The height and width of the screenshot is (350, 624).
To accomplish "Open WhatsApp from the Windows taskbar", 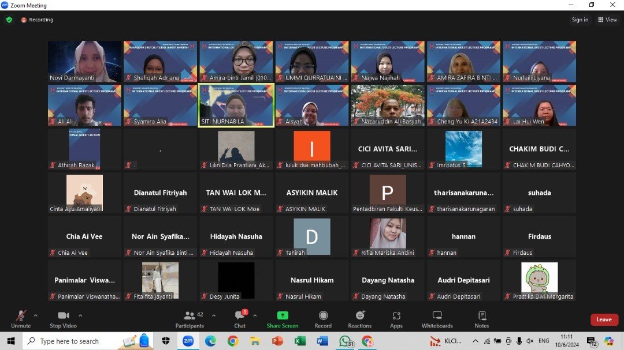I will 345,341.
